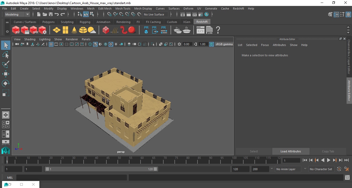This screenshot has height=188, width=352.
Task: Click the range slider bar handle at 120
Action: tap(155, 169)
